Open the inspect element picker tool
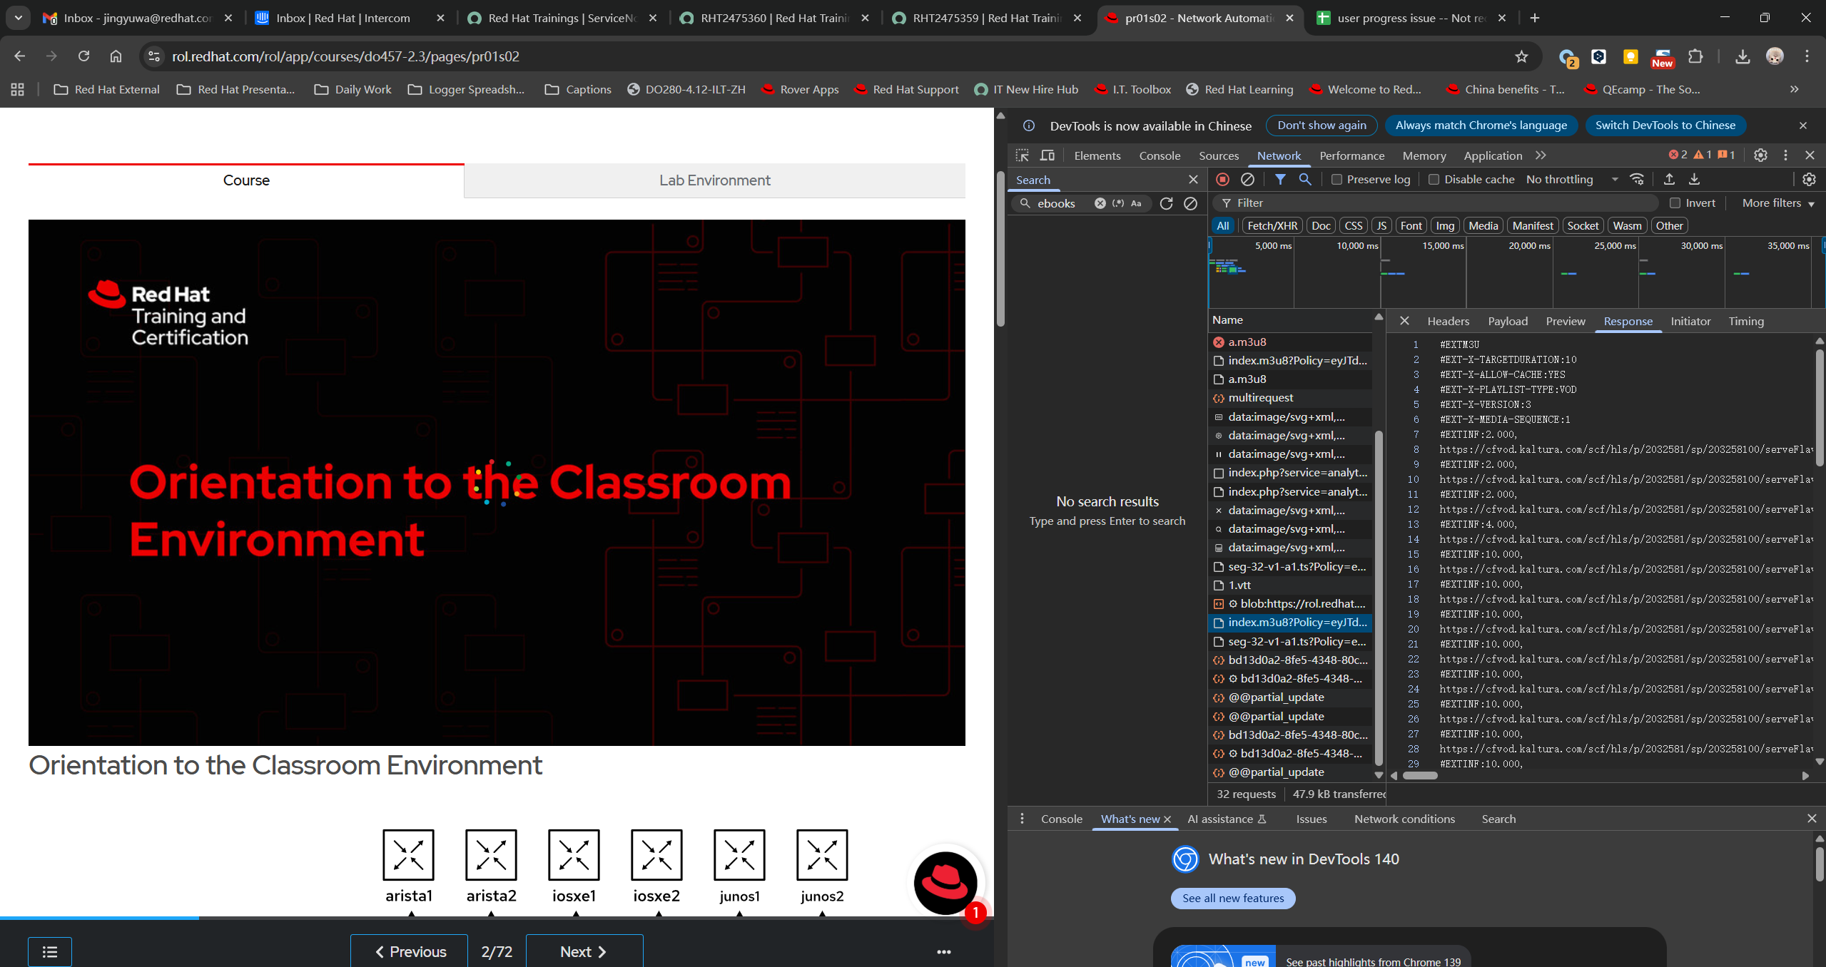 pyautogui.click(x=1022, y=155)
